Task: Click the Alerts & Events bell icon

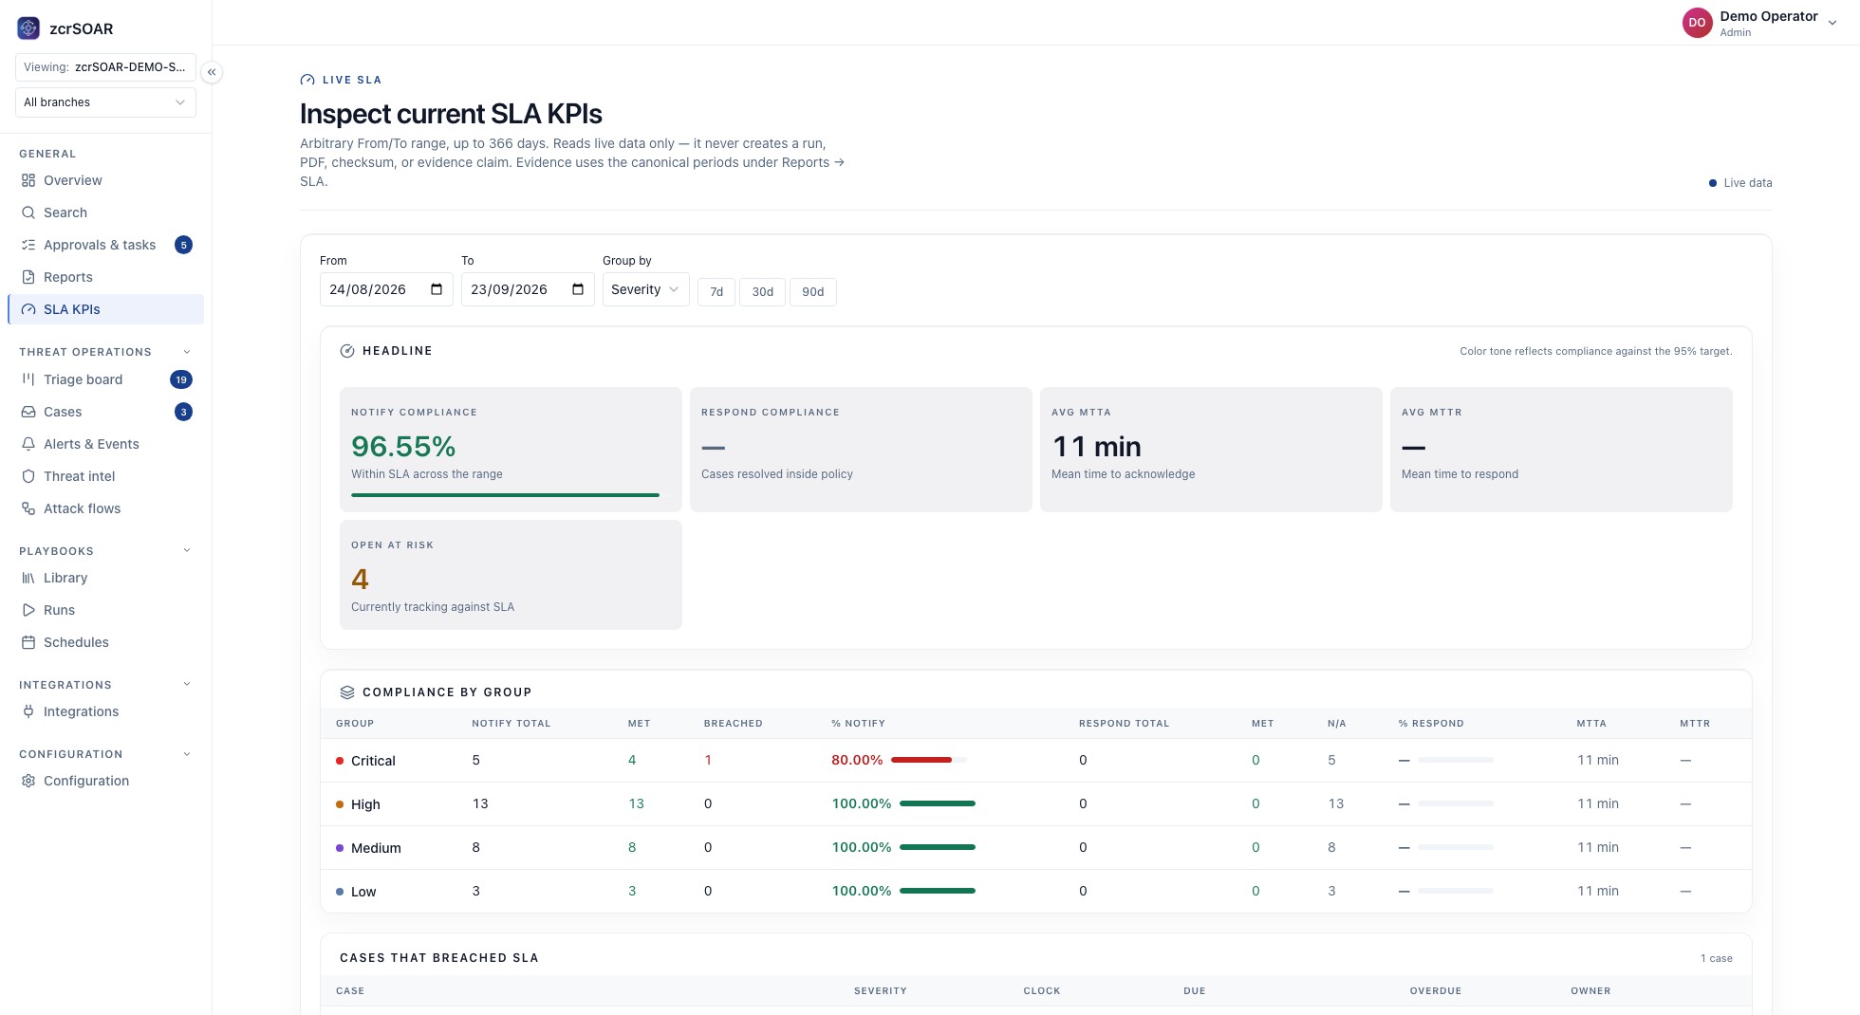Action: 28,444
